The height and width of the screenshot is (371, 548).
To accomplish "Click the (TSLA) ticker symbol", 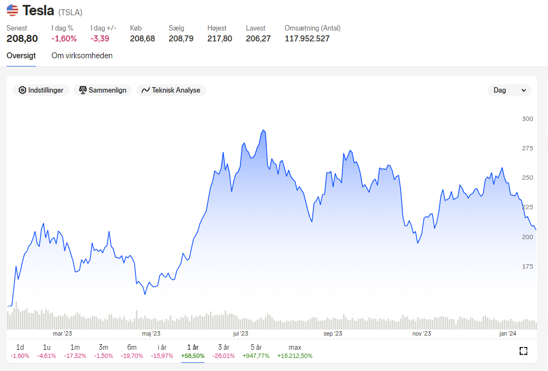I will click(70, 13).
